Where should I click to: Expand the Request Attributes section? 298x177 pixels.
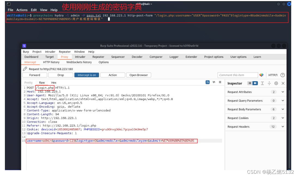pyautogui.click(x=283, y=92)
